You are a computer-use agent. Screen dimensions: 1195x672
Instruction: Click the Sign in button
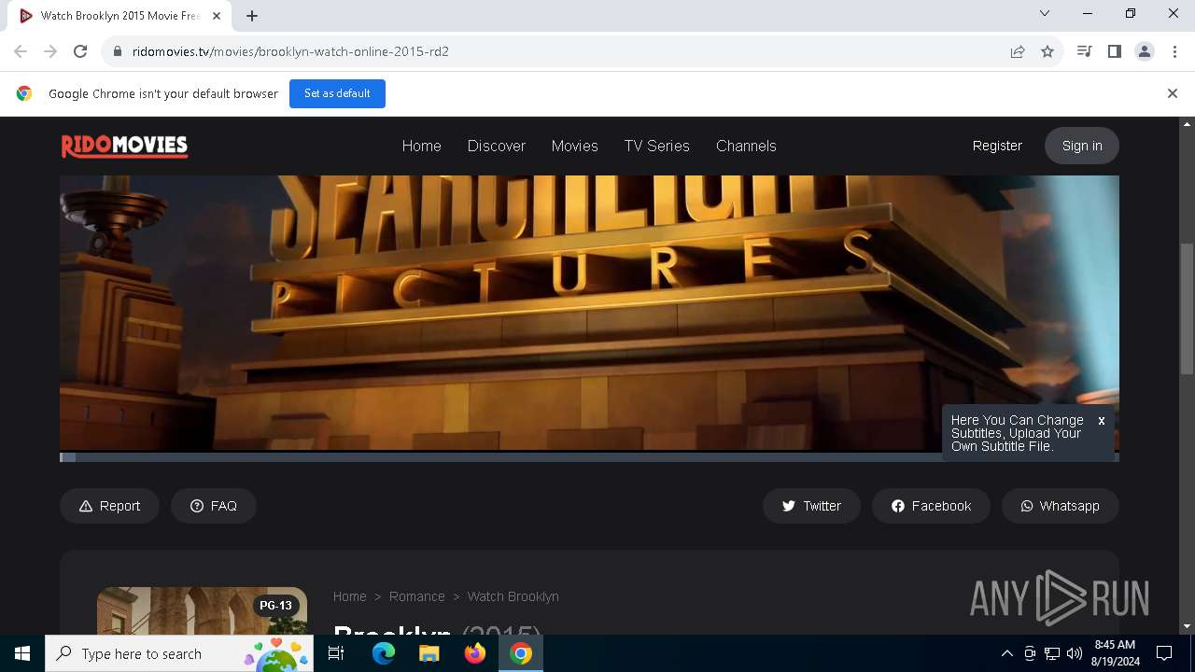click(1082, 146)
